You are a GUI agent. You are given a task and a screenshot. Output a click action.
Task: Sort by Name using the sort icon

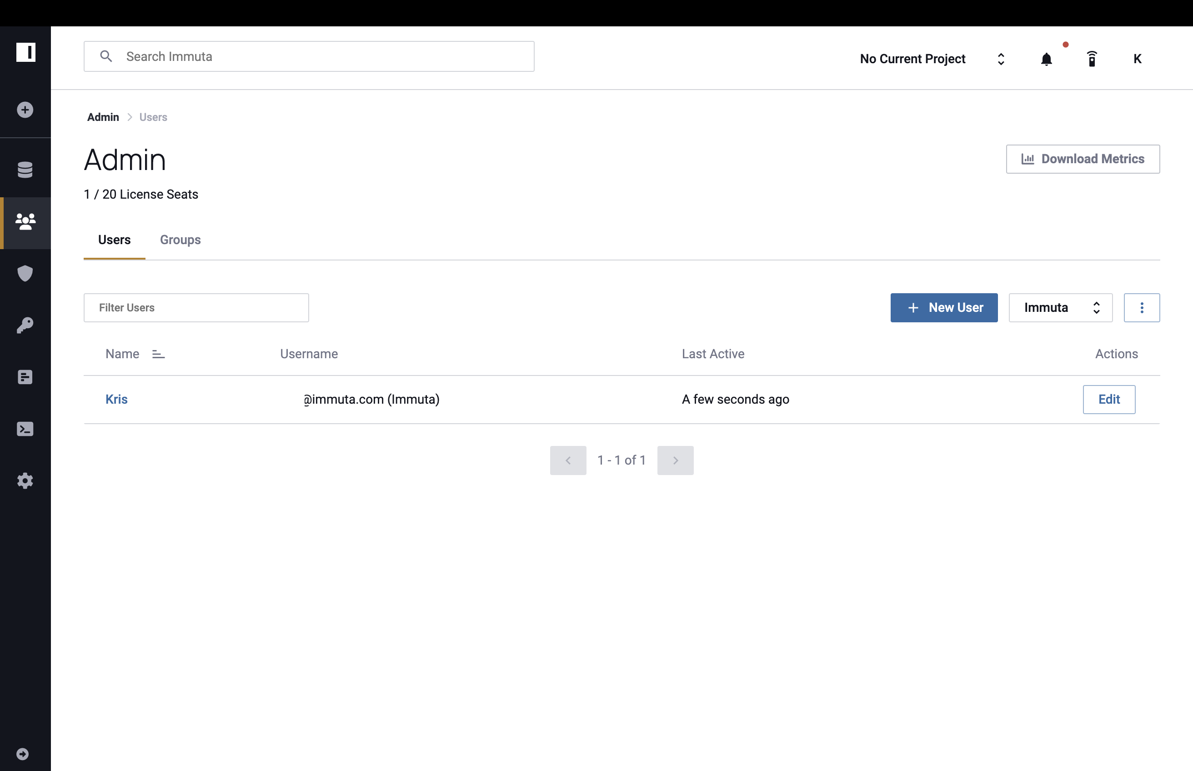[158, 354]
